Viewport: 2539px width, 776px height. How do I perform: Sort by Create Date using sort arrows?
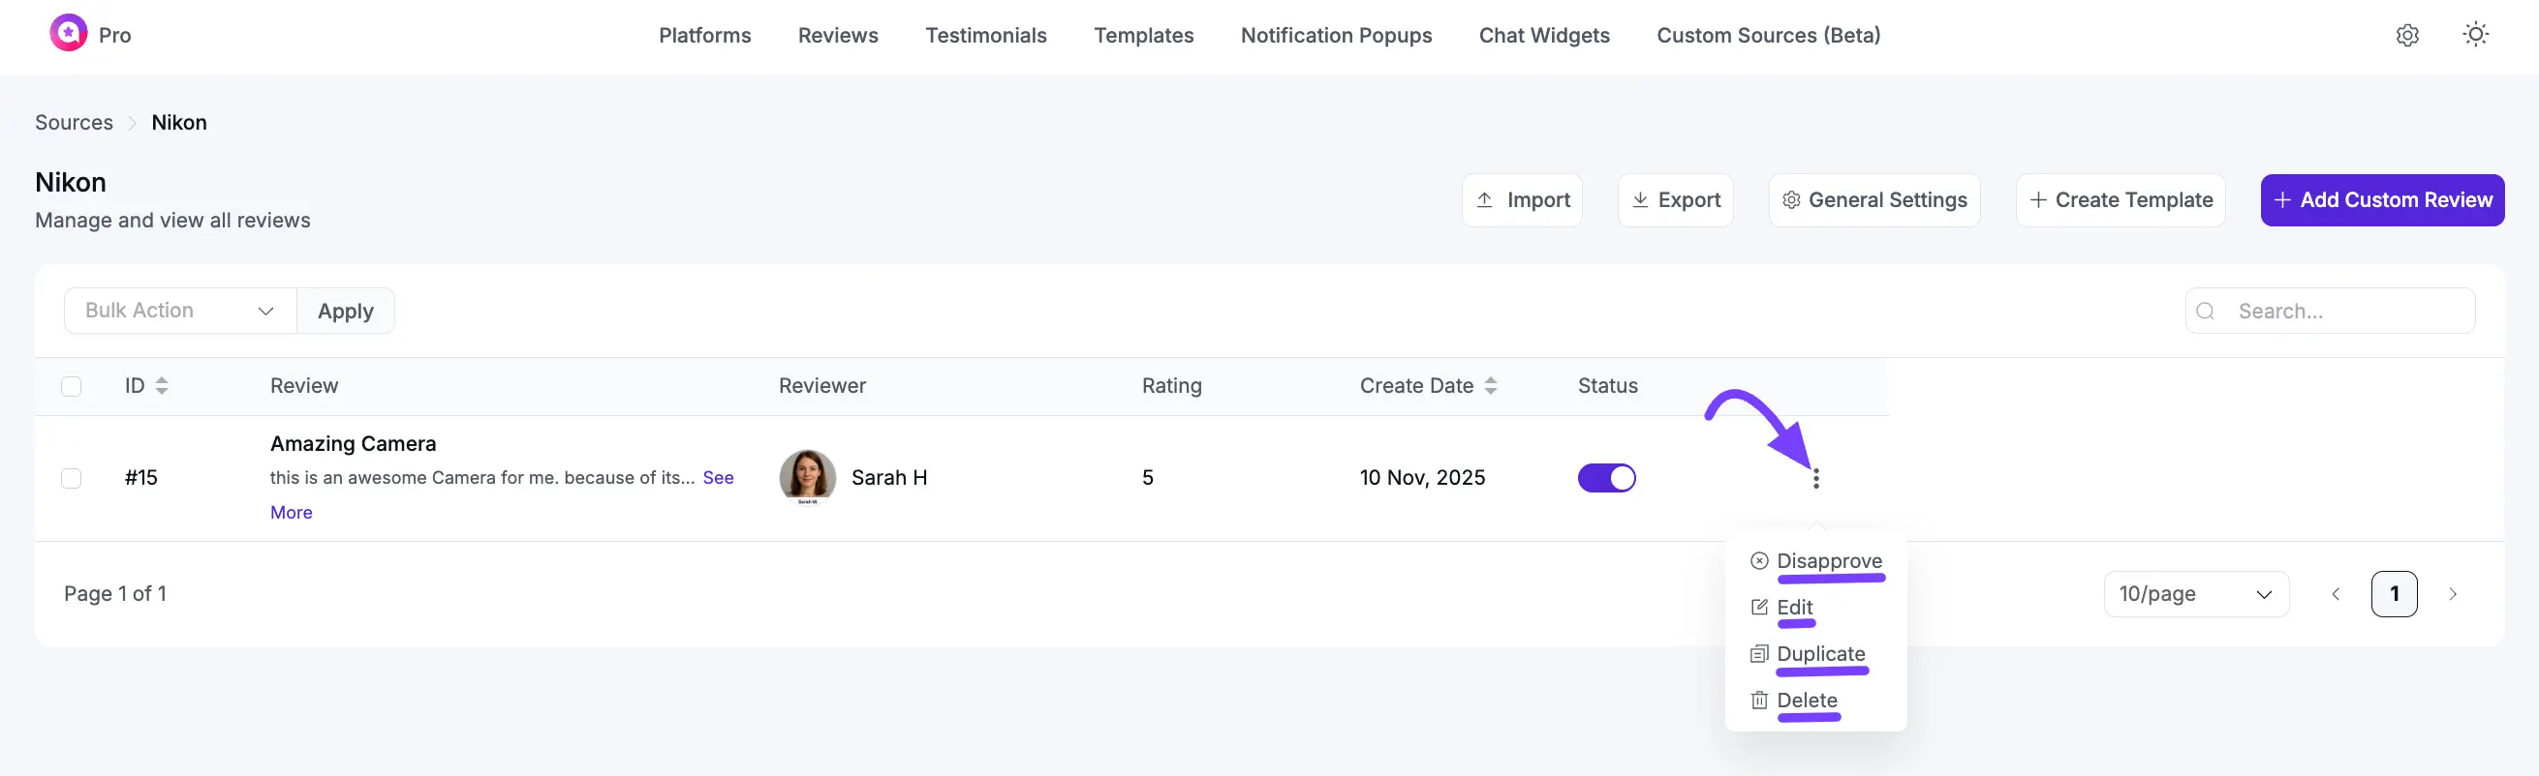coord(1490,386)
